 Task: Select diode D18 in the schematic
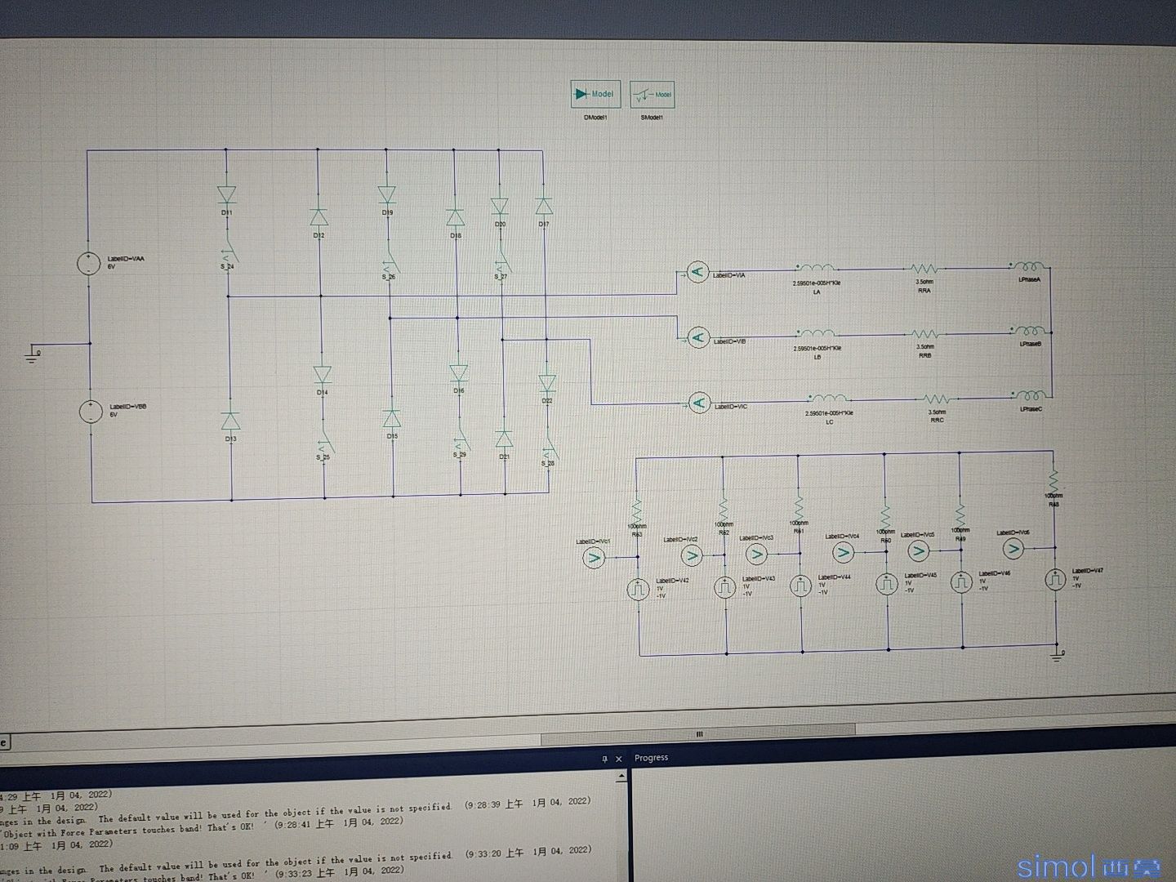[x=456, y=218]
